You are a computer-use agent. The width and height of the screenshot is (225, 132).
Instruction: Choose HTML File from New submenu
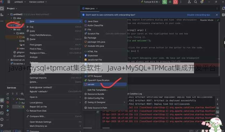click(105, 51)
